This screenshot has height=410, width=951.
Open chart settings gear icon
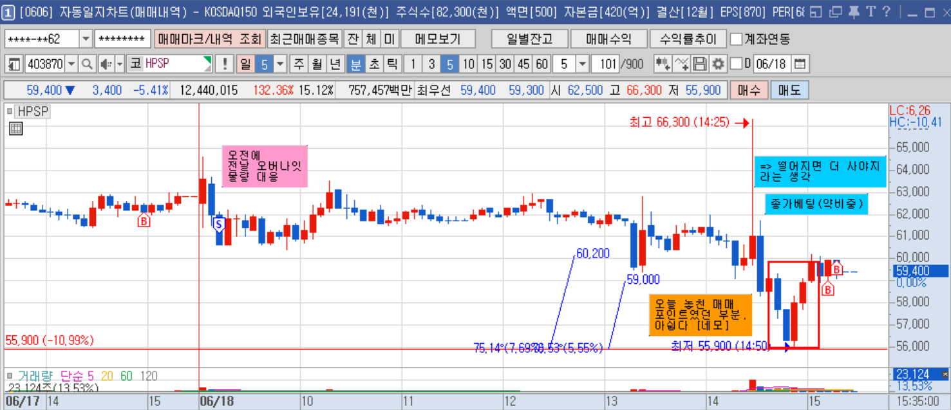[718, 64]
